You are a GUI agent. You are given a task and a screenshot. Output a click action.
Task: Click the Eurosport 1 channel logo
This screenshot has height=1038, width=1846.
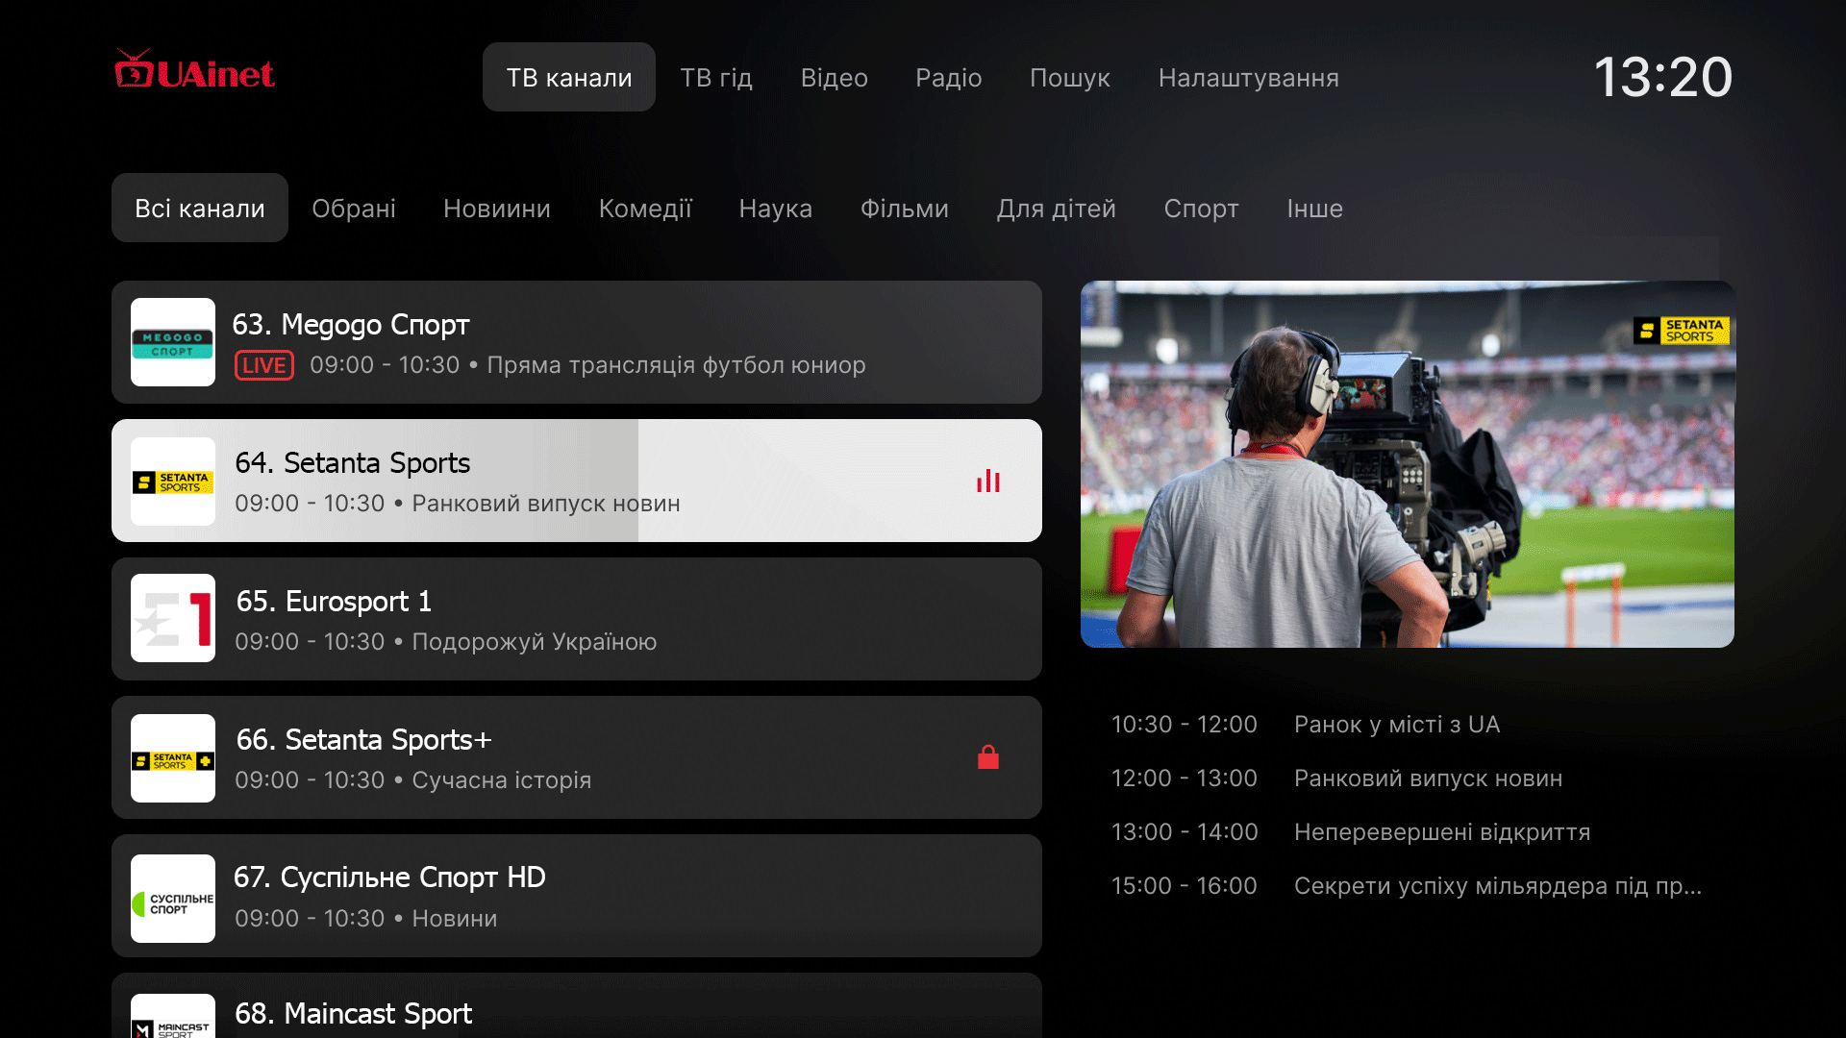point(173,619)
